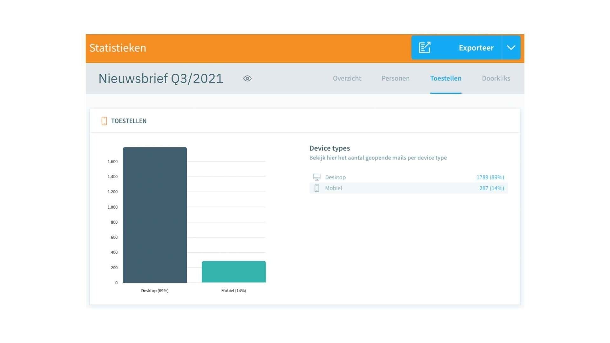Screen dimensions: 610x343
Task: Click the Nieuwsbrief Q3/2021 title
Action: 161,78
